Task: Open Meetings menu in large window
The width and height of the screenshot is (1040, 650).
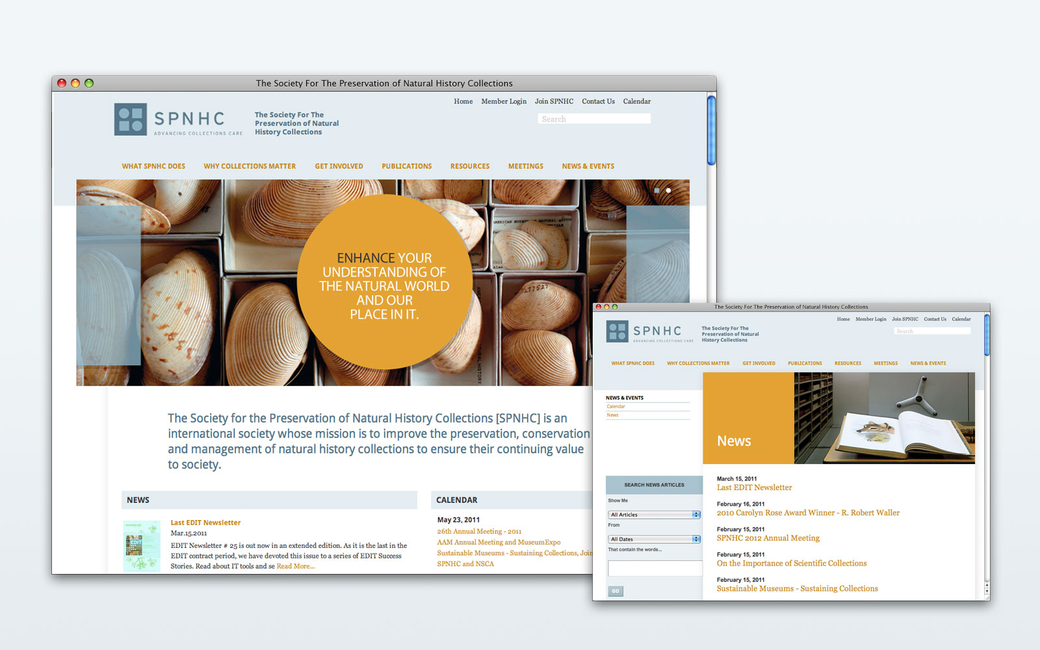Action: 526,166
